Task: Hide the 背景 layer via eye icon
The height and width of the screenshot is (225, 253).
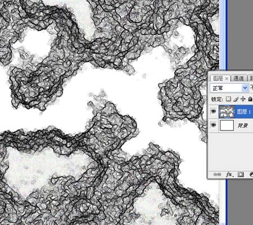Action: tap(214, 125)
